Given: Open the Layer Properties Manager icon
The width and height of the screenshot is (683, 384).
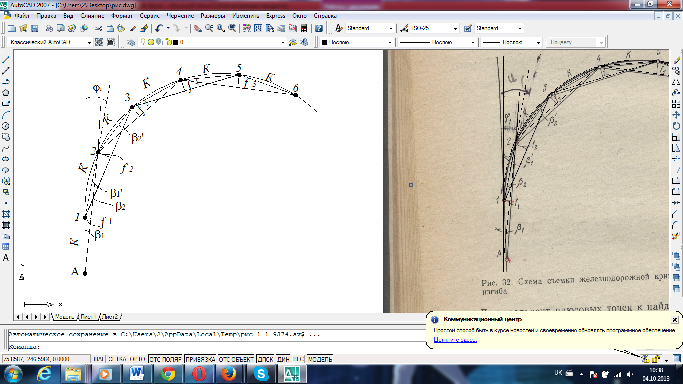Looking at the screenshot, I should (x=131, y=42).
